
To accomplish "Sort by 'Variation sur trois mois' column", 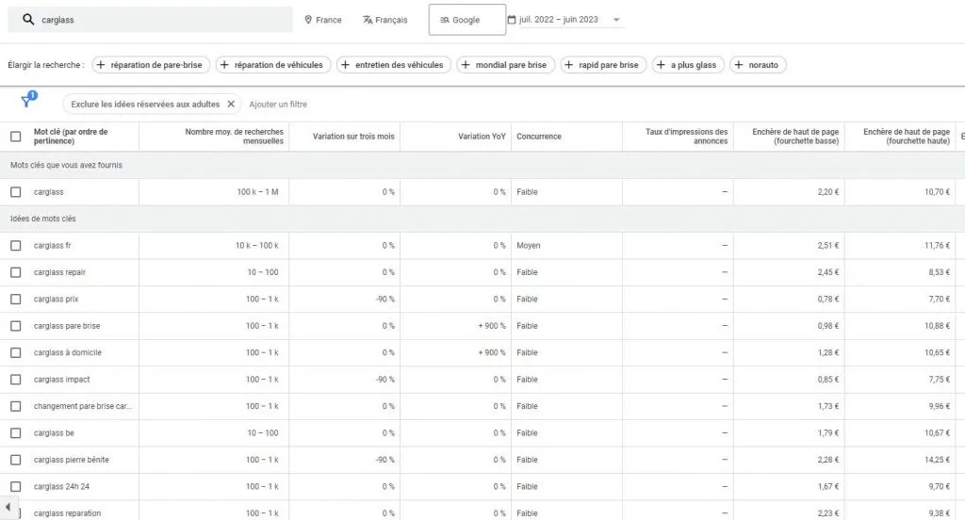I will pyautogui.click(x=353, y=136).
